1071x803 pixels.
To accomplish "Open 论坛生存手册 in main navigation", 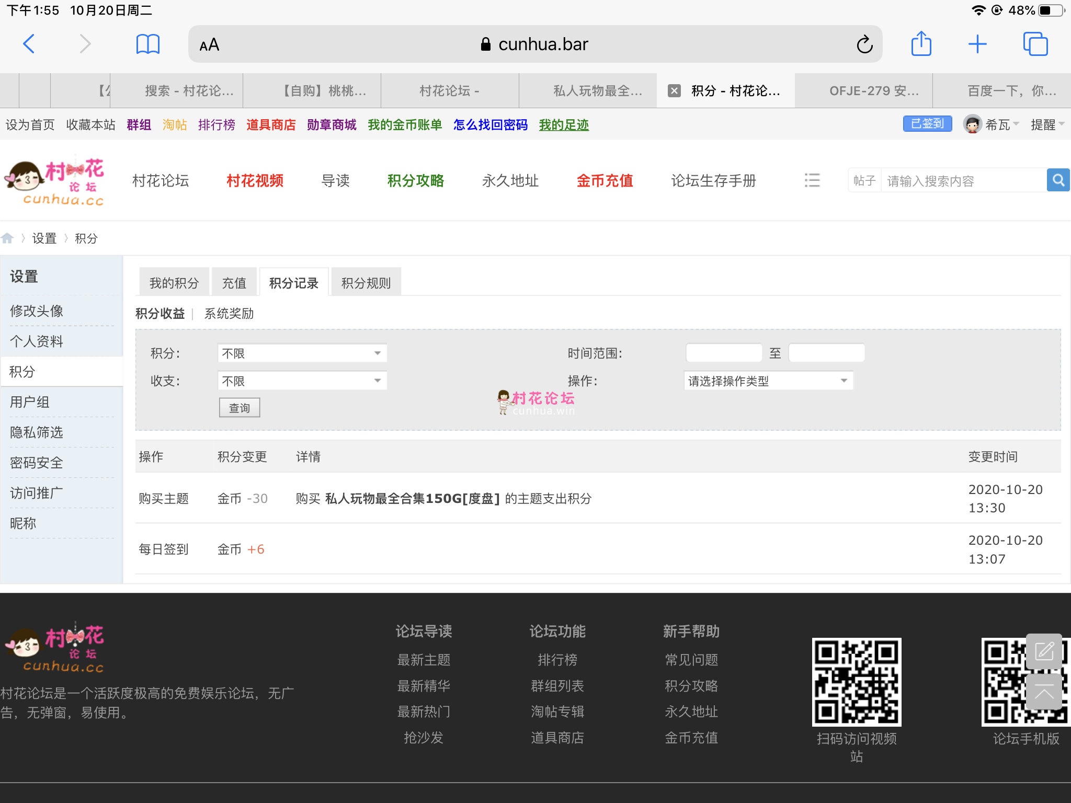I will pyautogui.click(x=714, y=181).
